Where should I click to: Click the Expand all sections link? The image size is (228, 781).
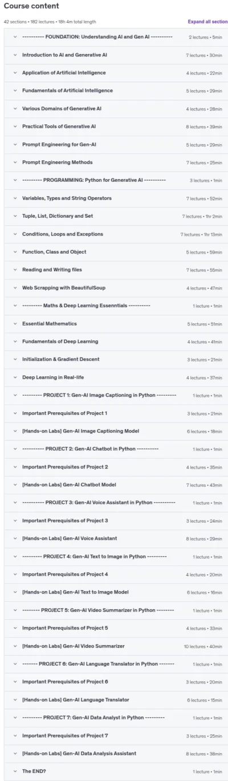[x=207, y=22]
